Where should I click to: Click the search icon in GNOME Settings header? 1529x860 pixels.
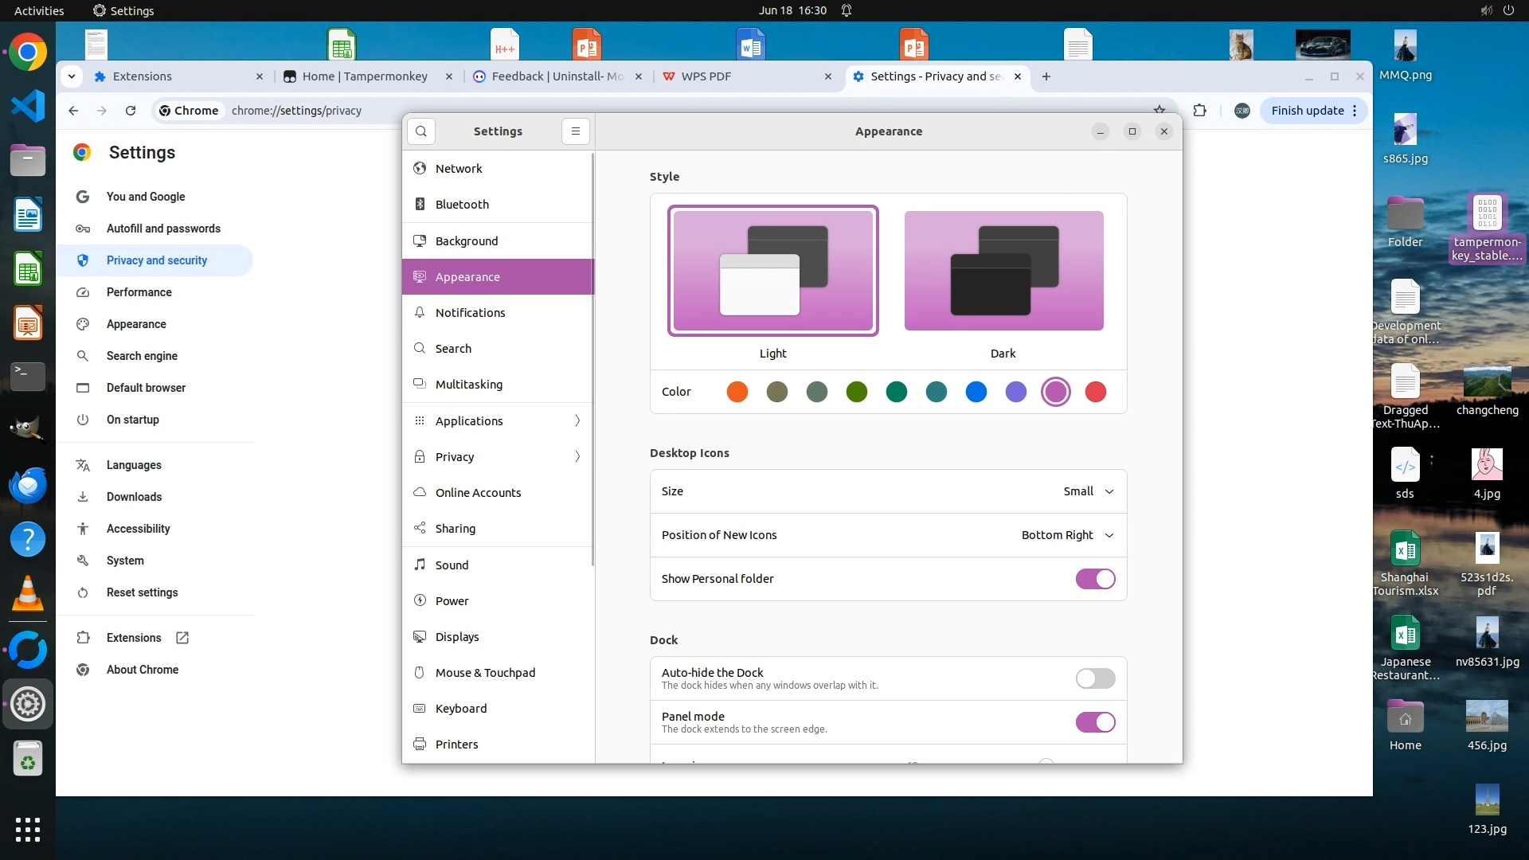tap(421, 131)
